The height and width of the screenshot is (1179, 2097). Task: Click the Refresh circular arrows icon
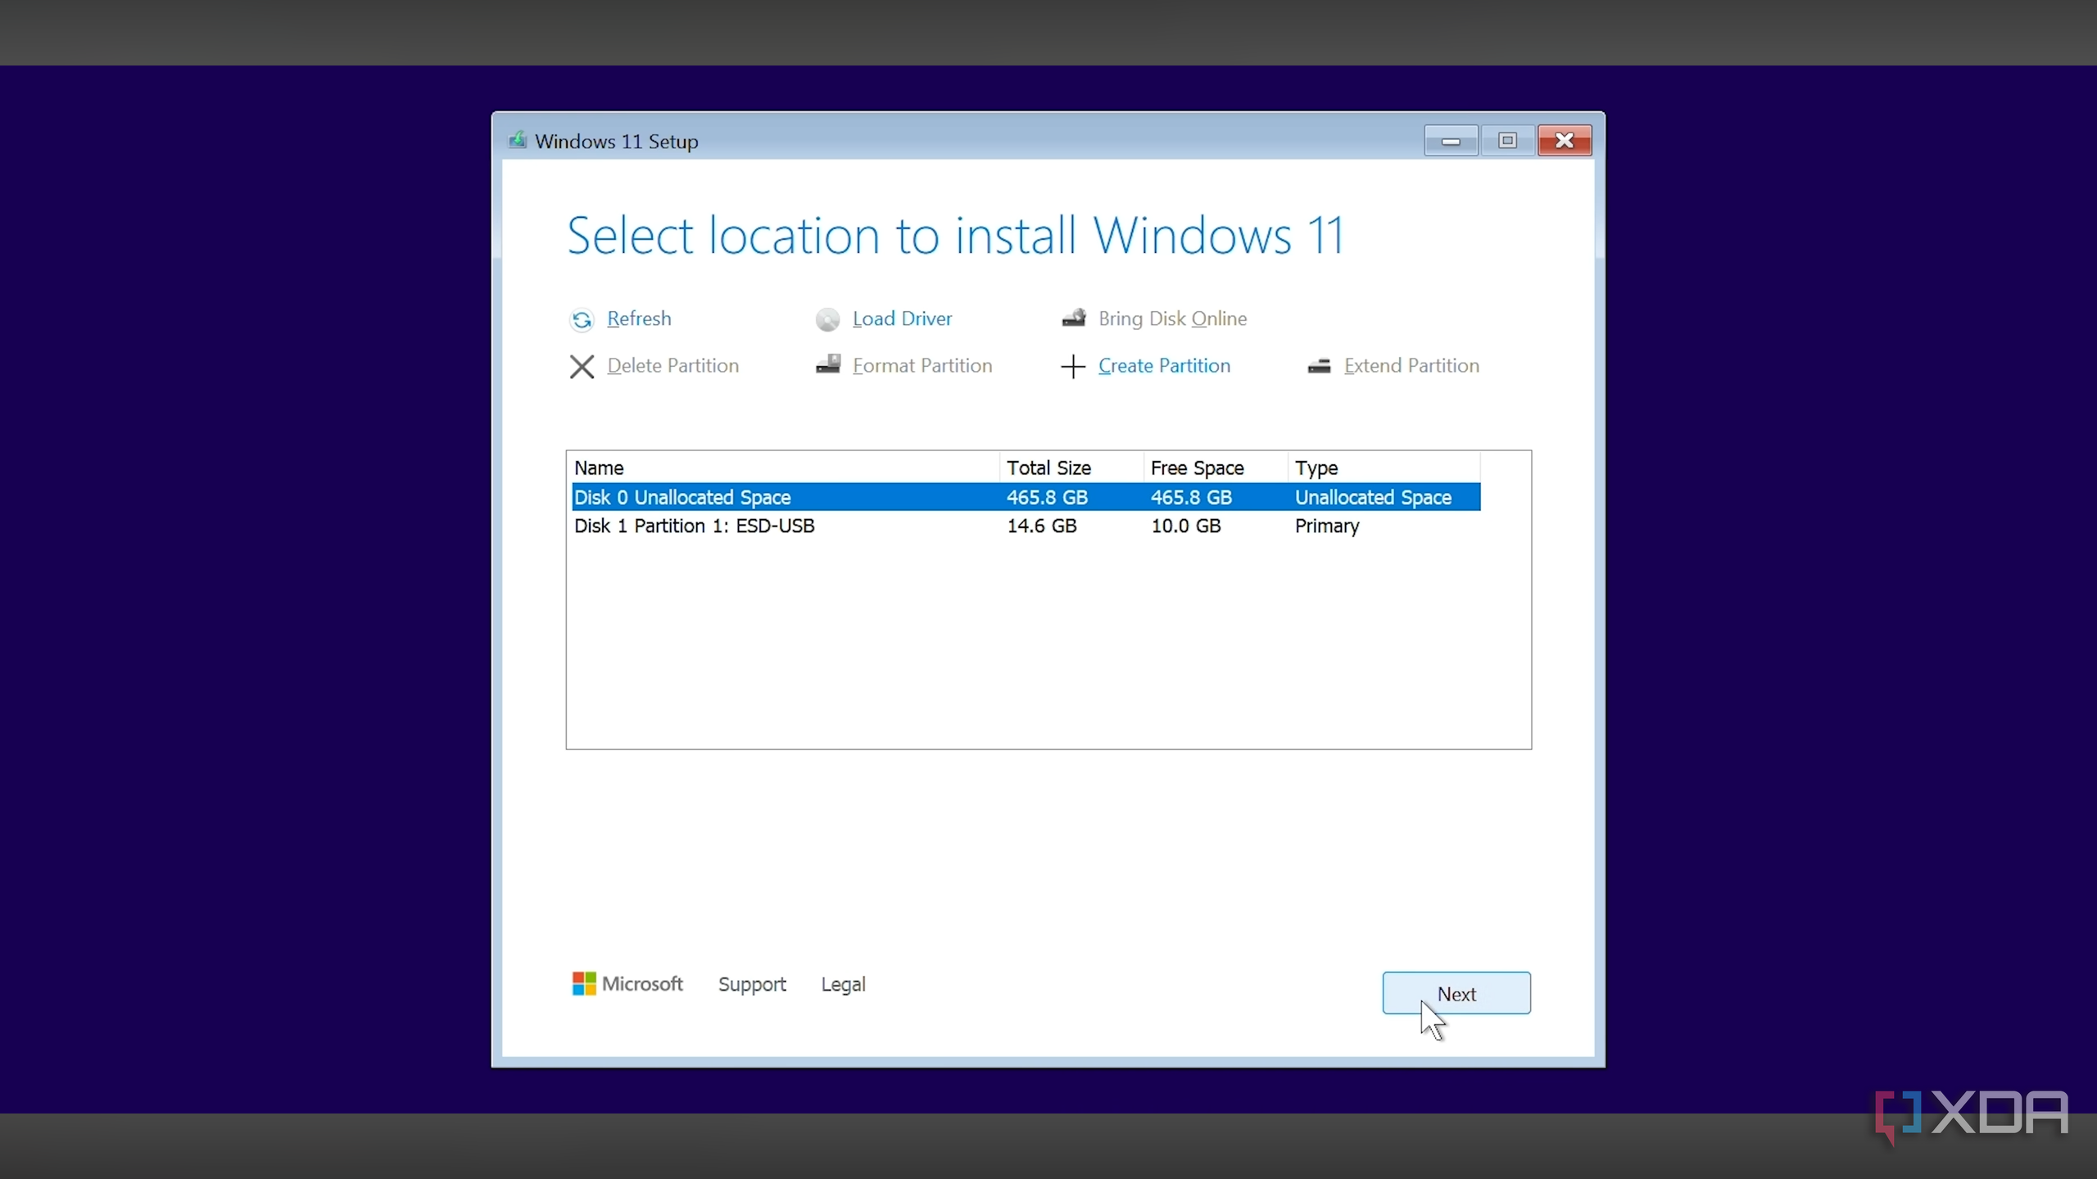coord(582,319)
